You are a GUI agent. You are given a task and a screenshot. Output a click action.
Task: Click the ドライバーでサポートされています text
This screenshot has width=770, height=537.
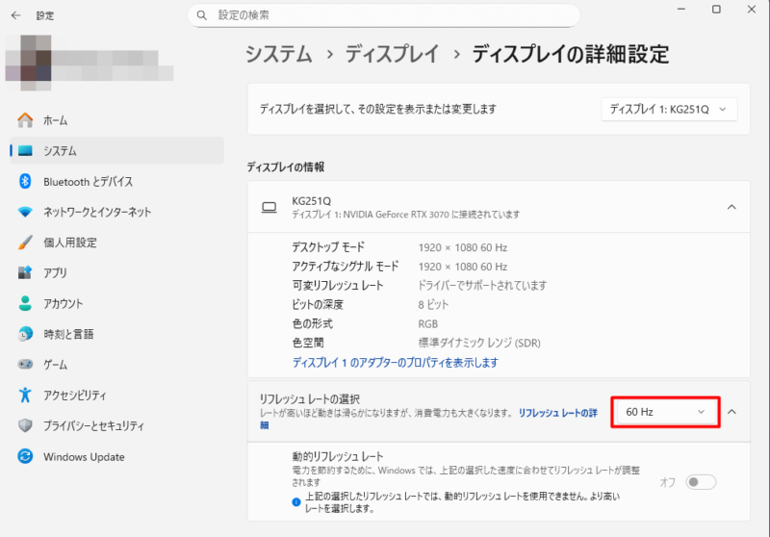point(482,285)
